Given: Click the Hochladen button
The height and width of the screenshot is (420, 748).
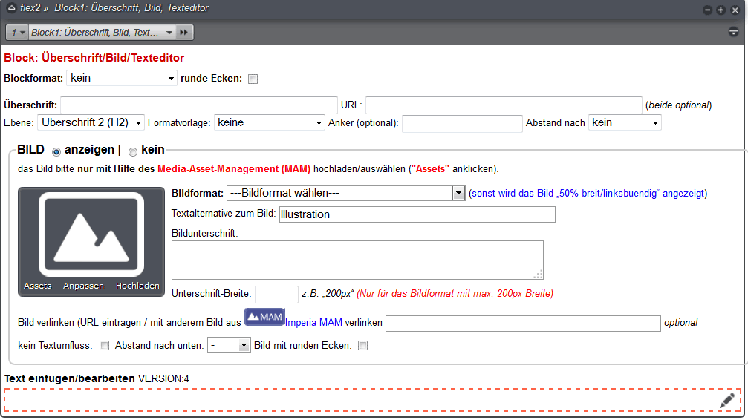Looking at the screenshot, I should pyautogui.click(x=137, y=286).
